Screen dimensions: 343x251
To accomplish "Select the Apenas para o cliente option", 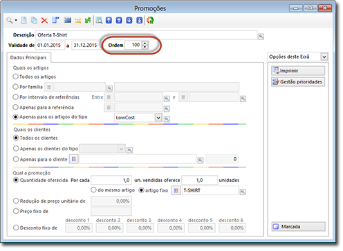I will pyautogui.click(x=16, y=159).
